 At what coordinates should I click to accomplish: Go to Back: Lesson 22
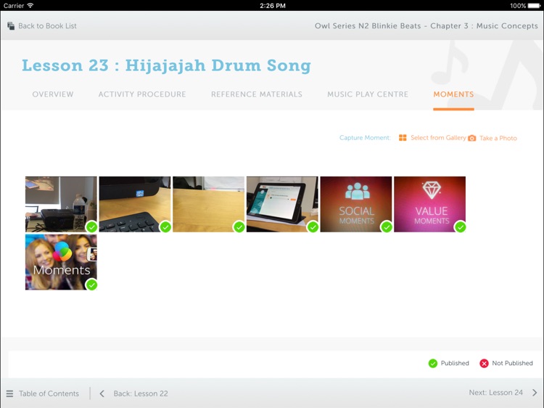tap(141, 393)
